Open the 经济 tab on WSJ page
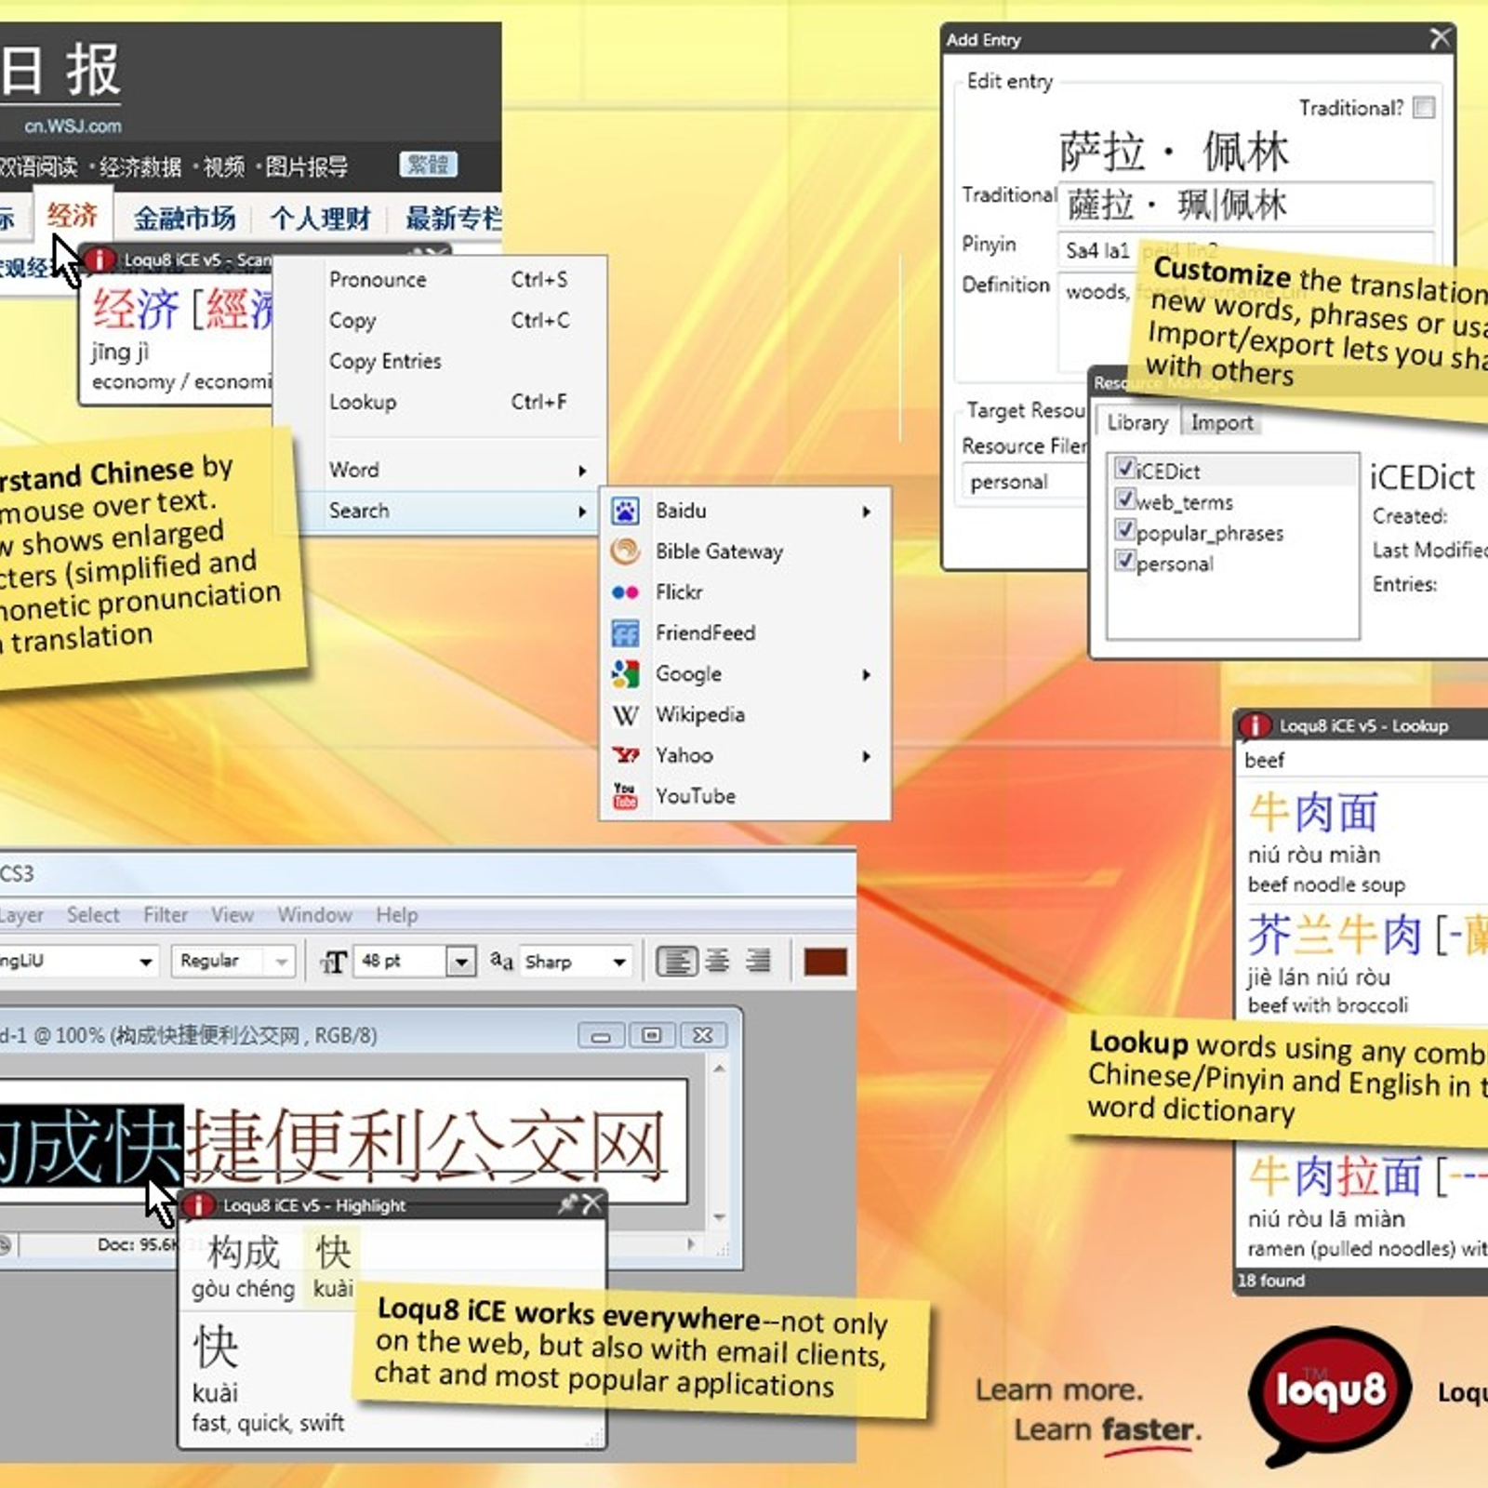Screen dimensions: 1488x1488 click(73, 216)
